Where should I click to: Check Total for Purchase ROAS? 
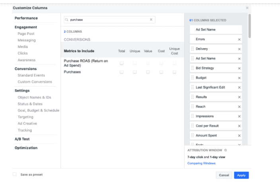pyautogui.click(x=122, y=63)
